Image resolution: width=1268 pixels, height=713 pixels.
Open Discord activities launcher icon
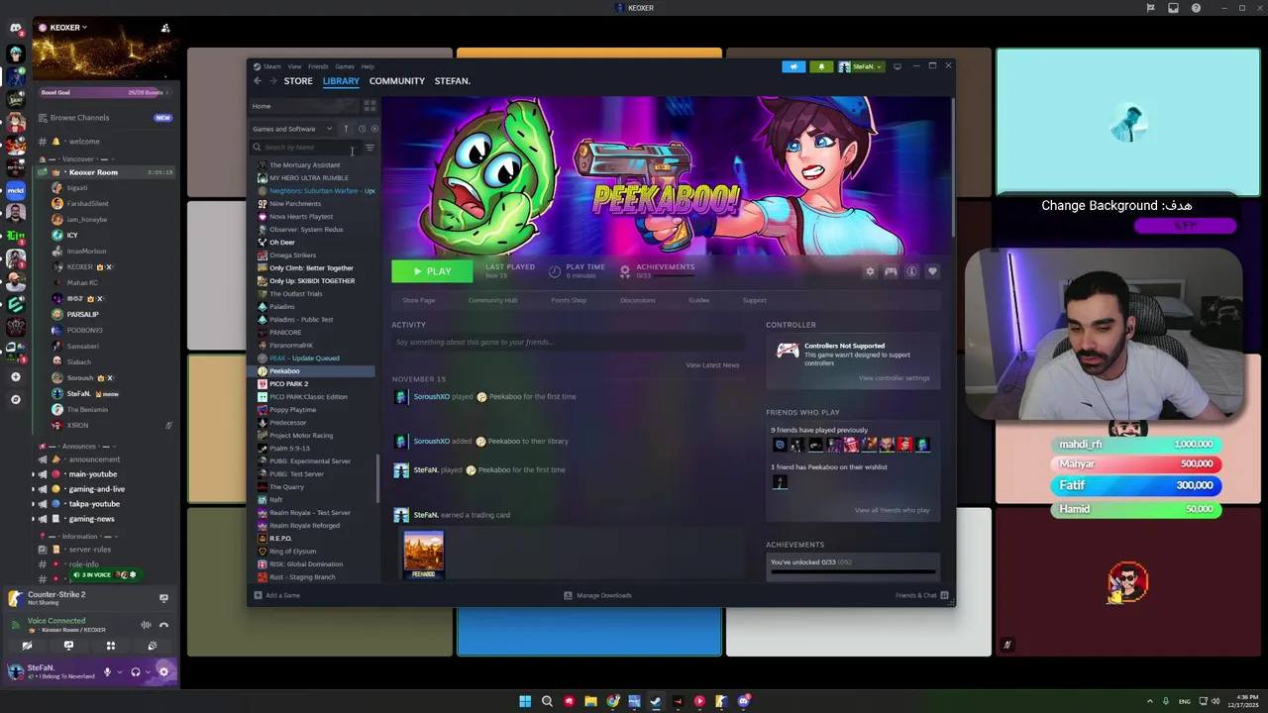pos(110,646)
